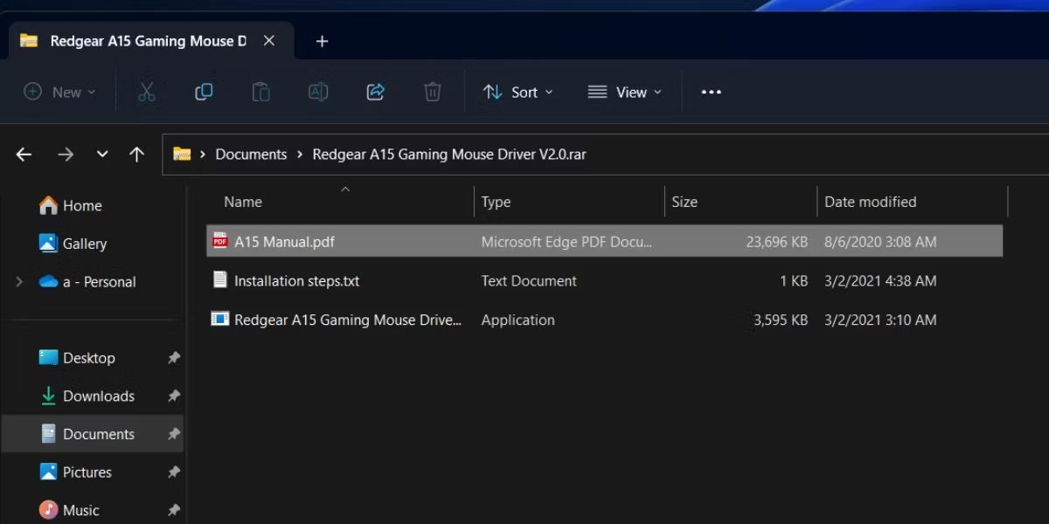Click the Microsoft Edge PDF Document type
The height and width of the screenshot is (524, 1049).
[x=566, y=242]
